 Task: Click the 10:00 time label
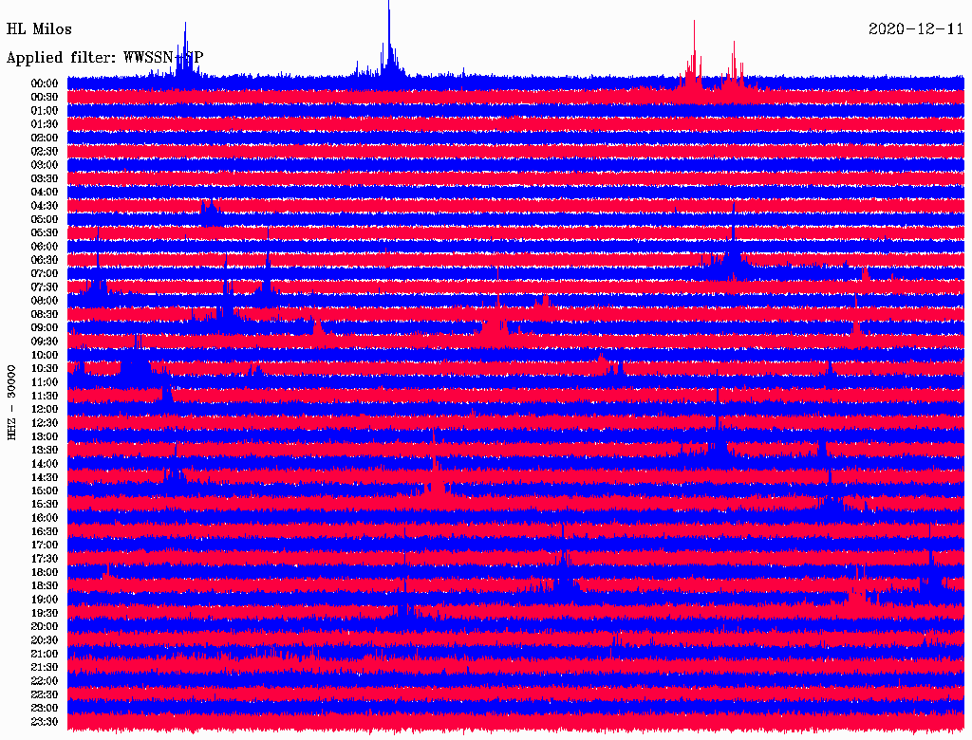45,355
